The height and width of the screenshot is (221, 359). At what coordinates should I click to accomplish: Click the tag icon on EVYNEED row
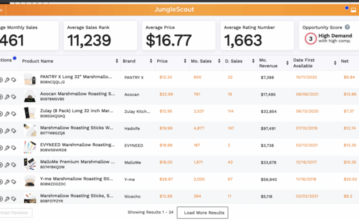pyautogui.click(x=14, y=148)
